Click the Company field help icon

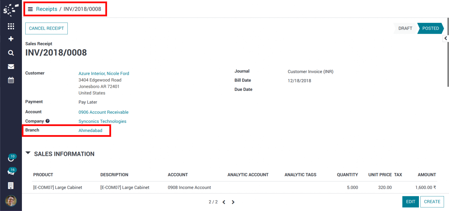48,121
